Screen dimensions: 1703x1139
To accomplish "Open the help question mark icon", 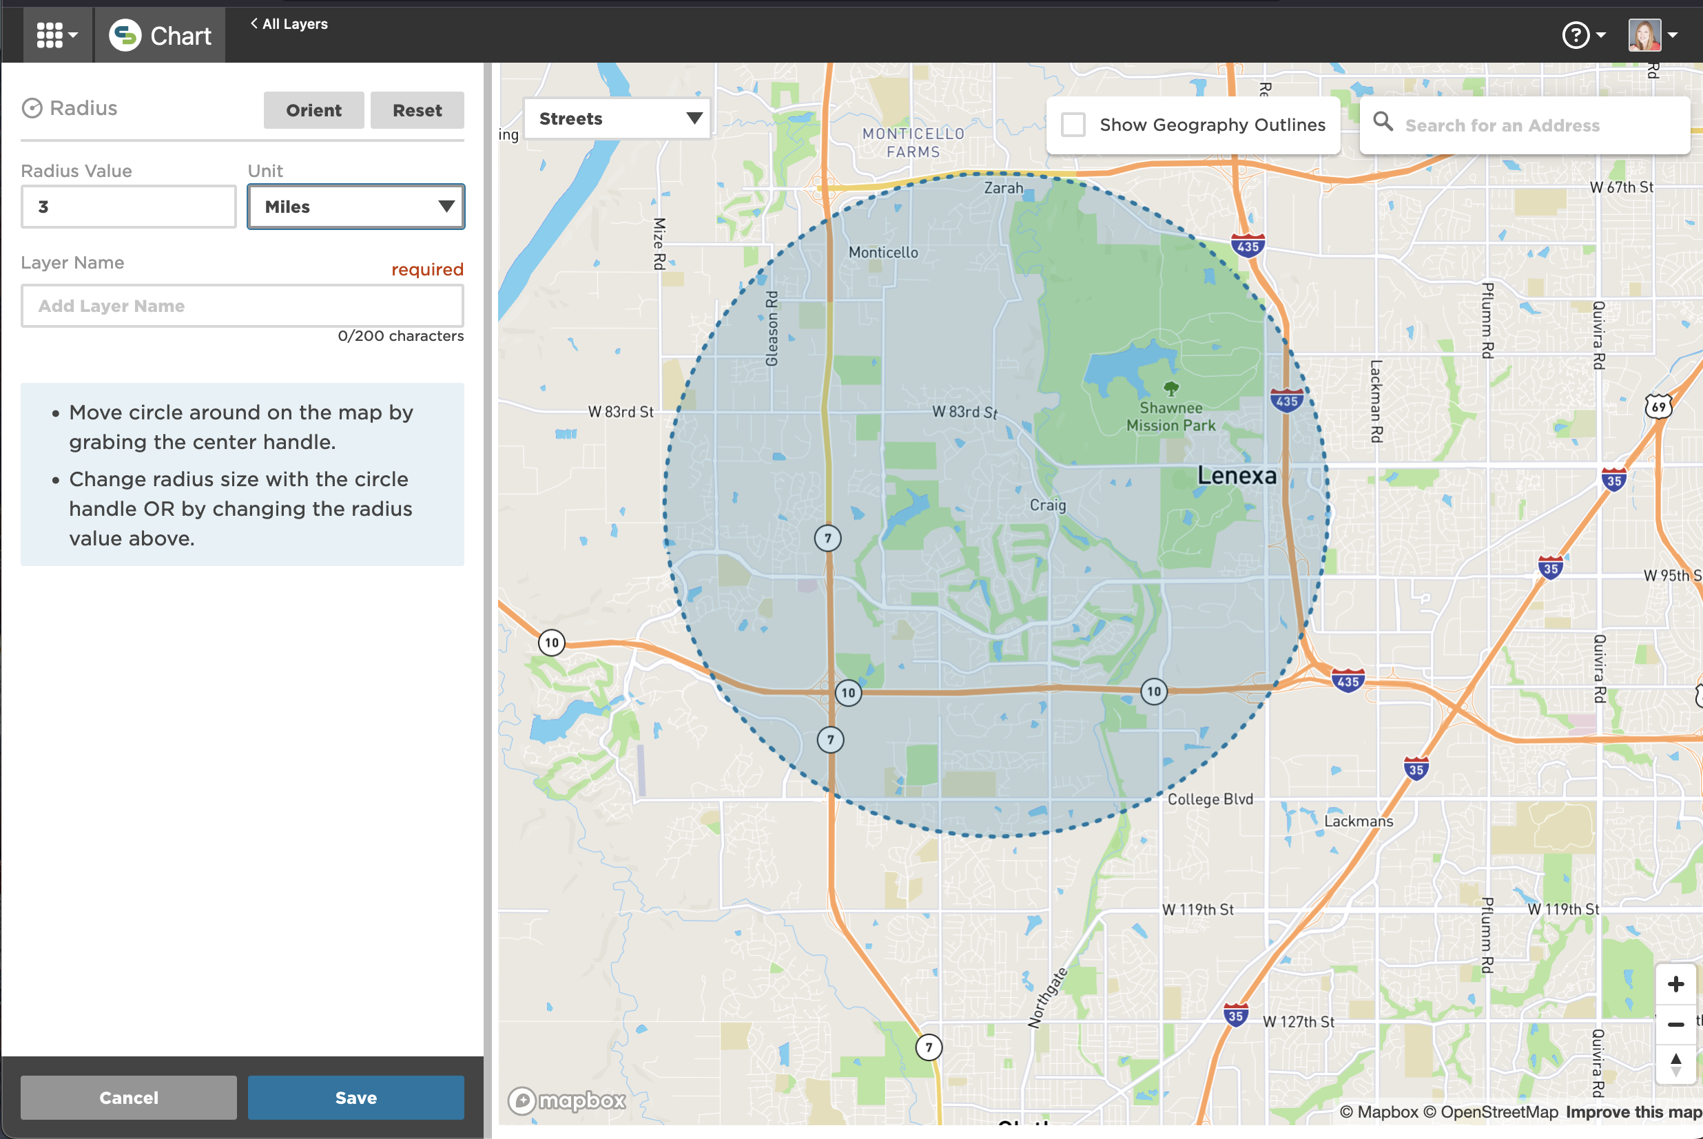I will pos(1575,35).
